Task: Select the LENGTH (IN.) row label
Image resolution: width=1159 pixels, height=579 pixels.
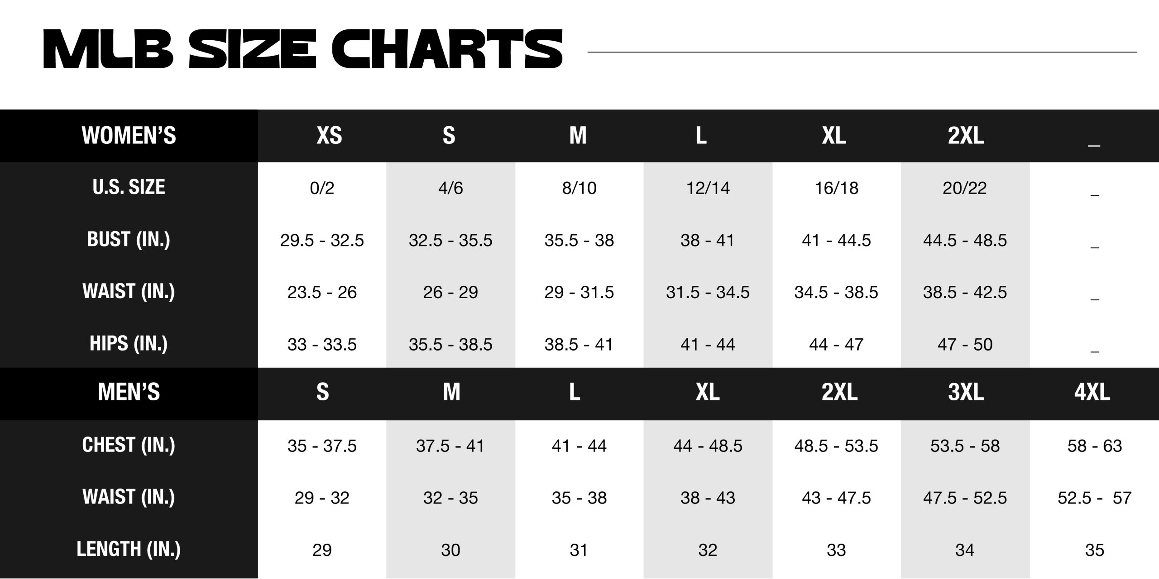Action: [x=129, y=549]
